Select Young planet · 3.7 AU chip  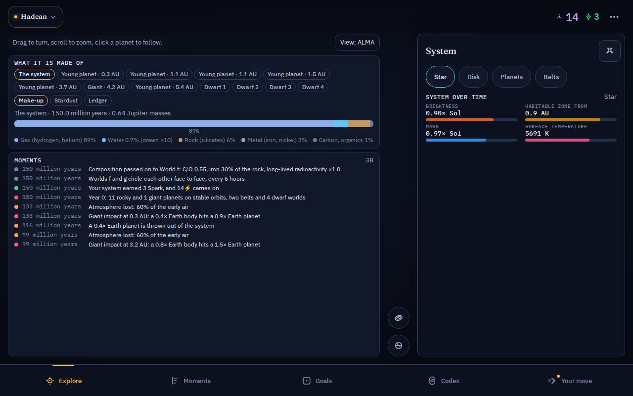click(47, 87)
